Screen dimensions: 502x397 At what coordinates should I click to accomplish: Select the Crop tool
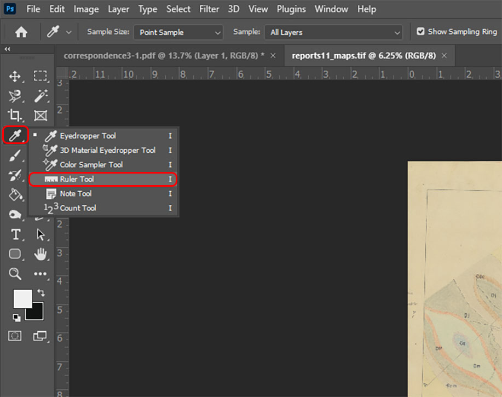click(15, 115)
